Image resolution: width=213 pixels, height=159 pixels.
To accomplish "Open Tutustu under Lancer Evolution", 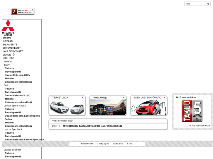I will [9, 153].
